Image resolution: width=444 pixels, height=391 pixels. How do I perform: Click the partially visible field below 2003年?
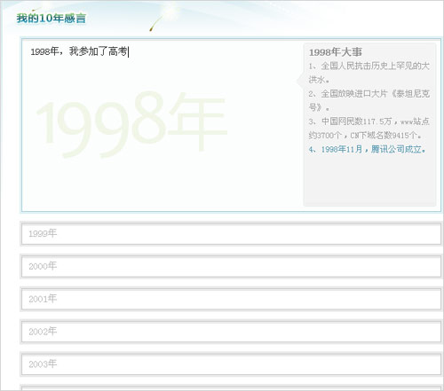tap(231, 387)
